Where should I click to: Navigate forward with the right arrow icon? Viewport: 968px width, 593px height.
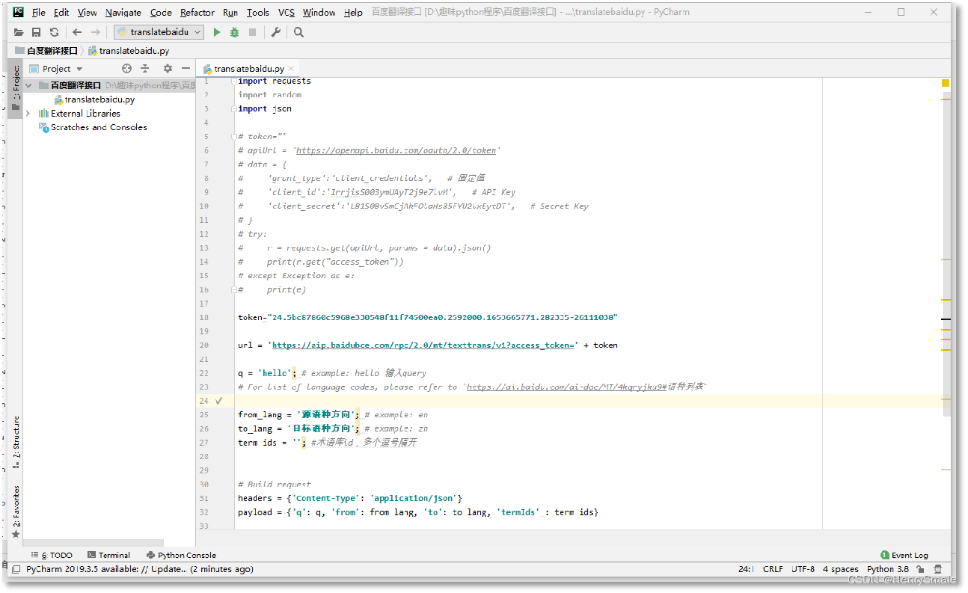tap(95, 32)
